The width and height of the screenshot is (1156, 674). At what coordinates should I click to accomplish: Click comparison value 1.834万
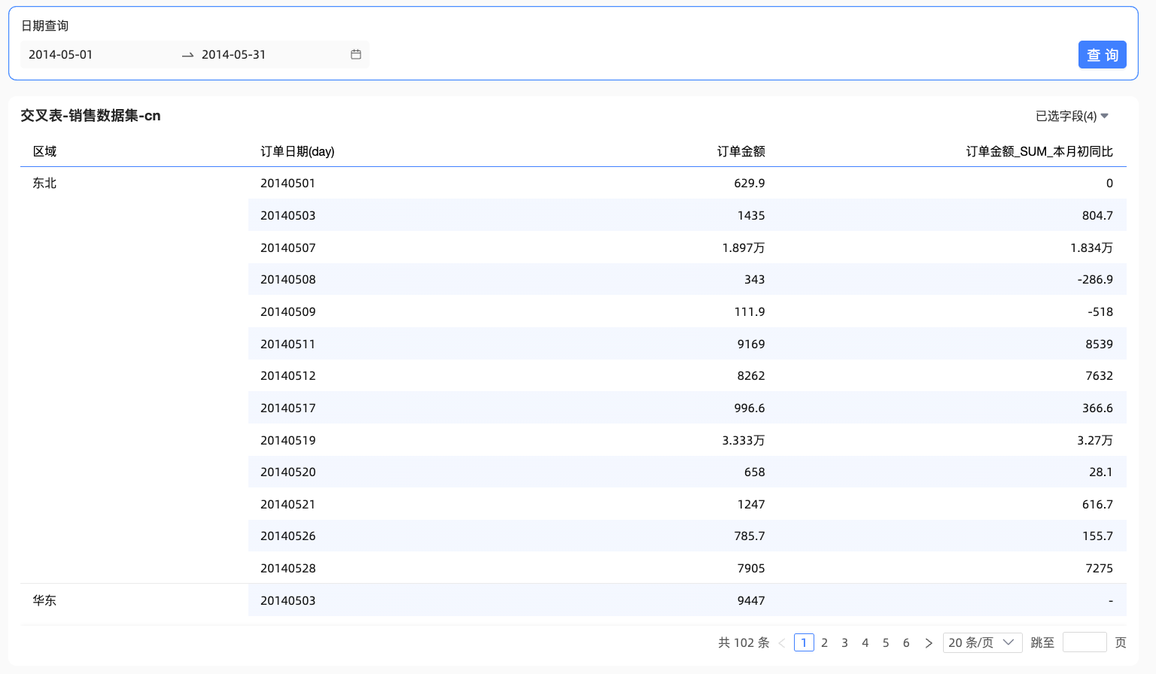(1091, 247)
